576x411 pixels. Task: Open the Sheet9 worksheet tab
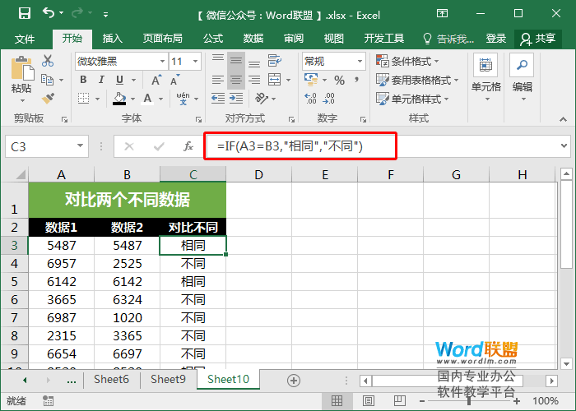(168, 379)
